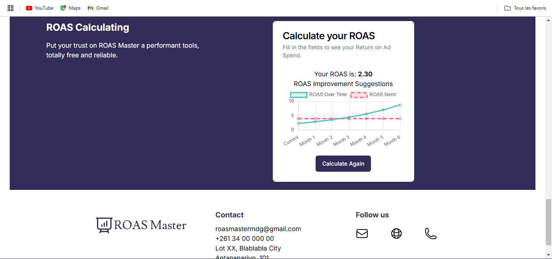
Task: Click the +261 34 00 000 00 phone number
Action: pos(244,239)
